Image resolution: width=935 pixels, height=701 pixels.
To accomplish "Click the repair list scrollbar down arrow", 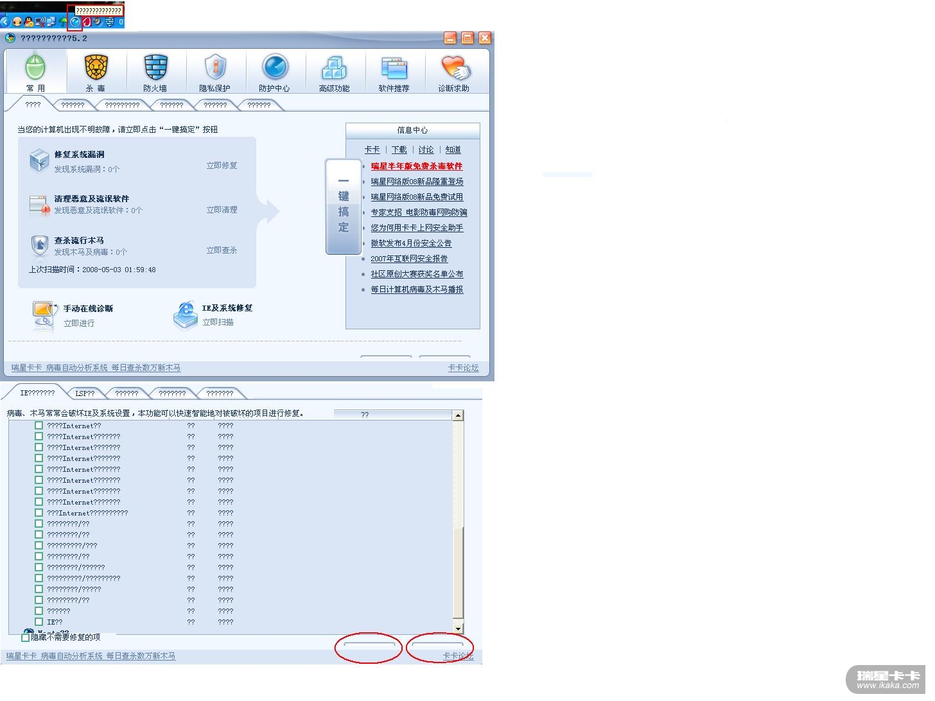I will [458, 629].
